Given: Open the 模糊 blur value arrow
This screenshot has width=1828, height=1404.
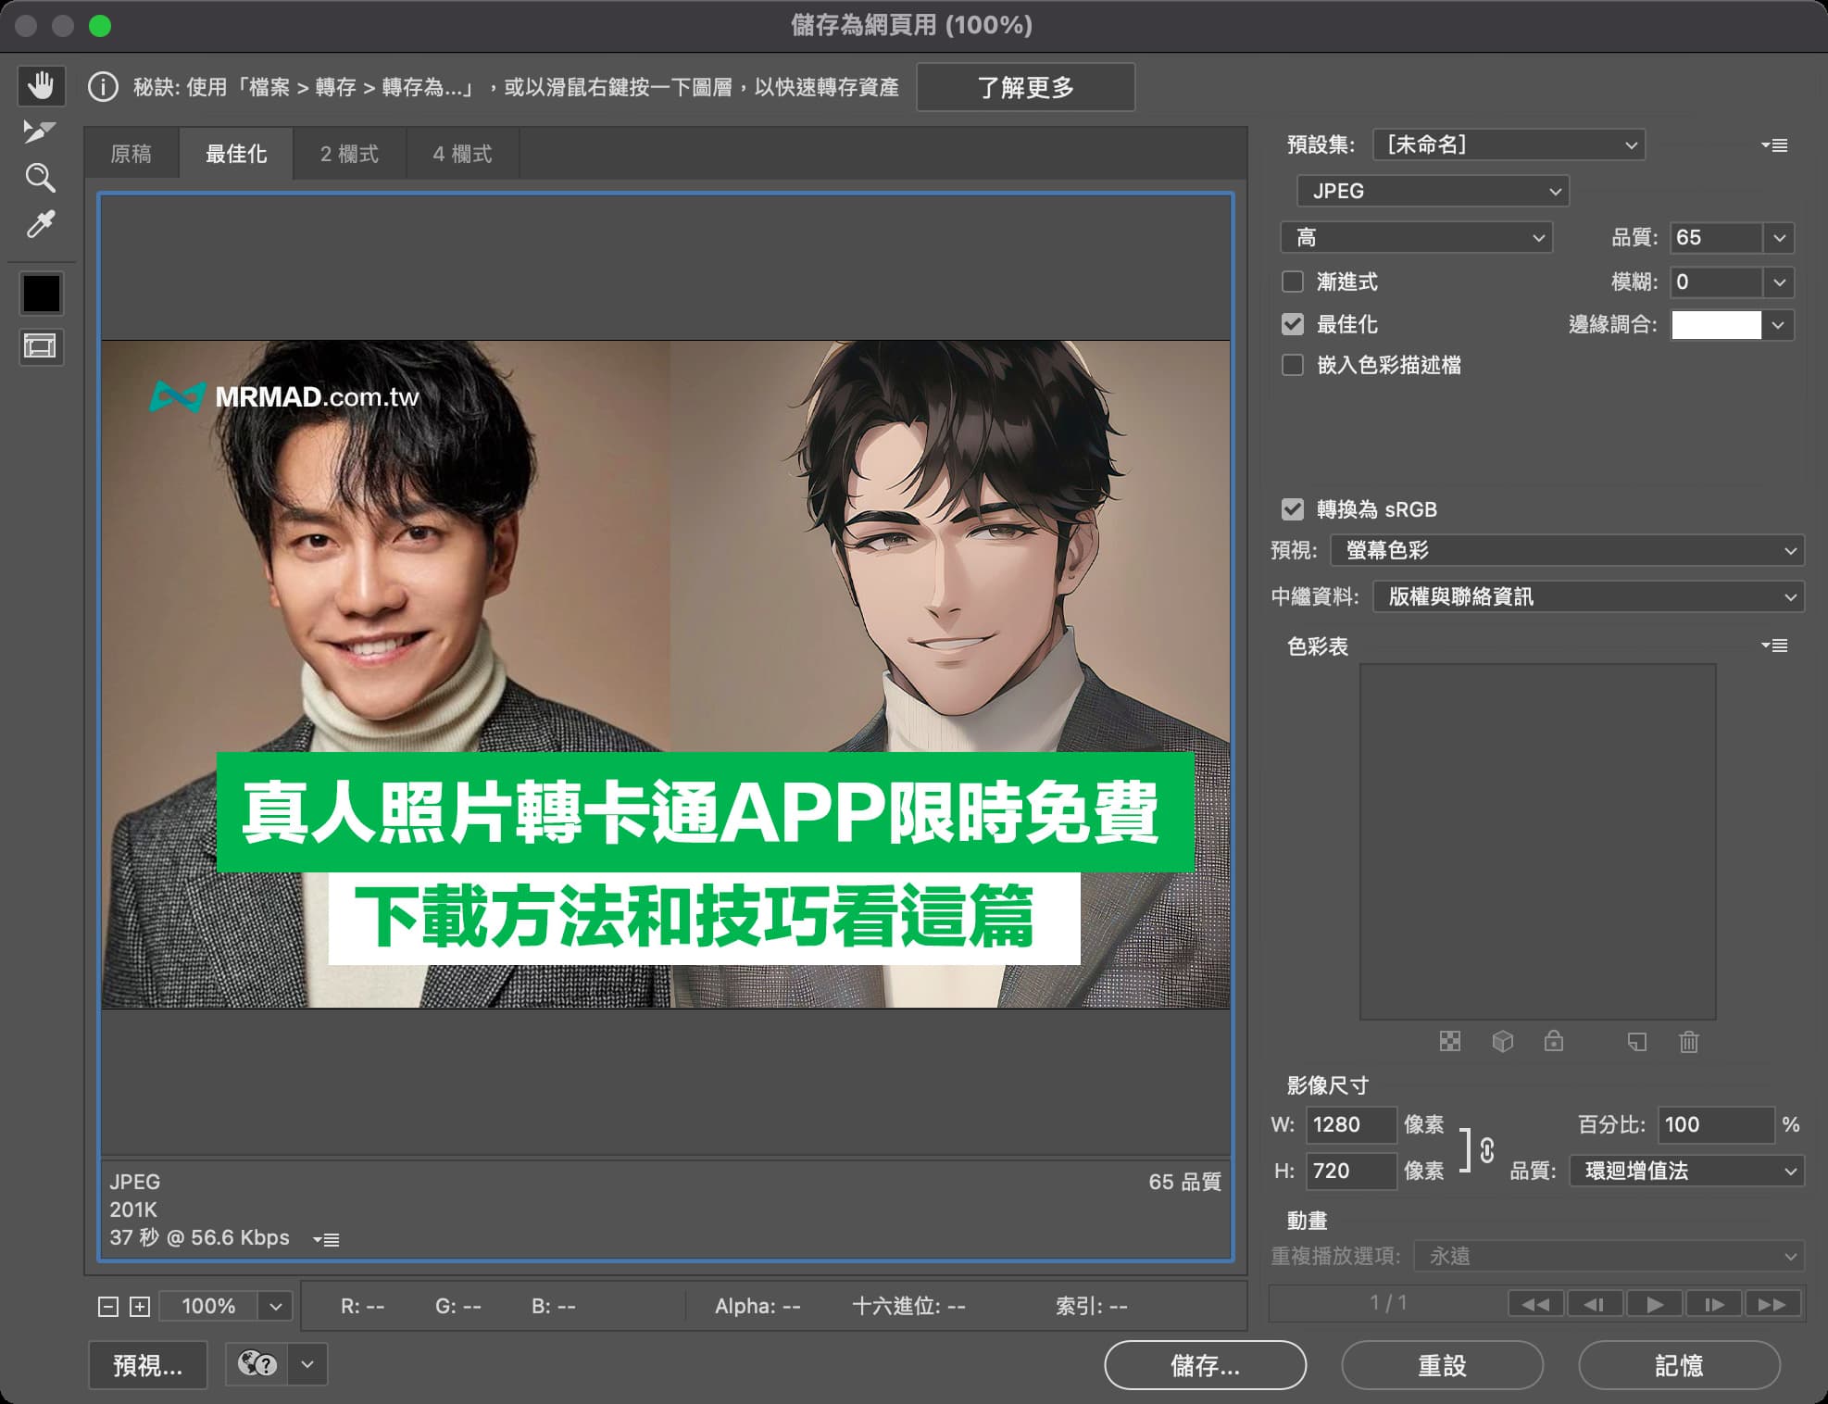Looking at the screenshot, I should (x=1779, y=282).
